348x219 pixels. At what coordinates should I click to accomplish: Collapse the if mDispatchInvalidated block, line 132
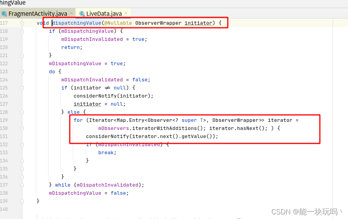click(22, 145)
